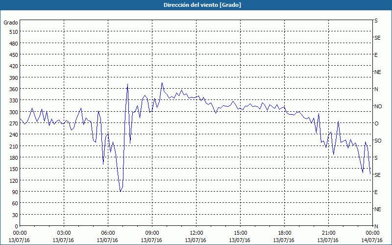
Task: Click the 30 degree axis label
Action: [x=15, y=215]
